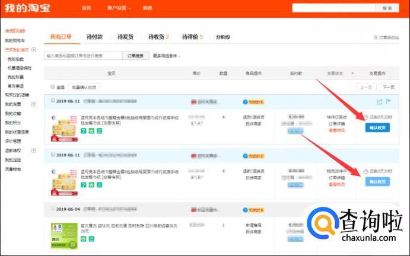Image resolution: width=410 pixels, height=256 pixels.
Task: Open 订单详情 for the 物流派件中 order
Action: [x=336, y=178]
